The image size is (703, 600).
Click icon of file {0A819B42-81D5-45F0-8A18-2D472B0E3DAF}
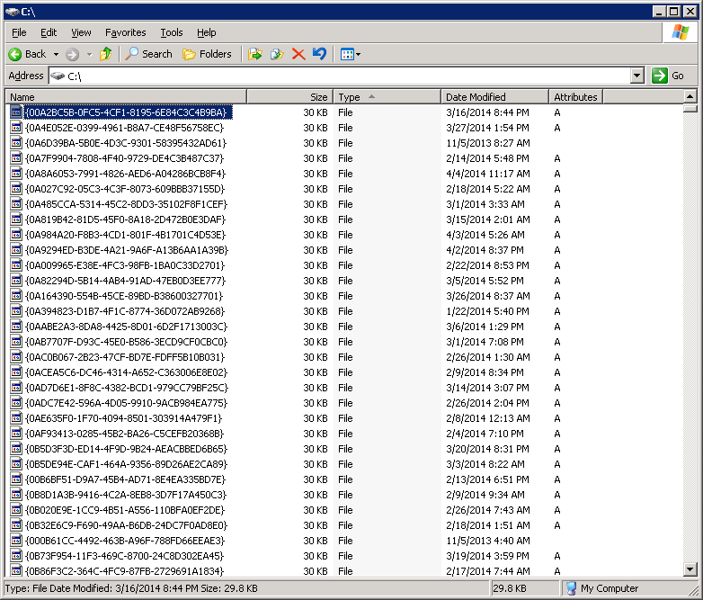[x=16, y=219]
